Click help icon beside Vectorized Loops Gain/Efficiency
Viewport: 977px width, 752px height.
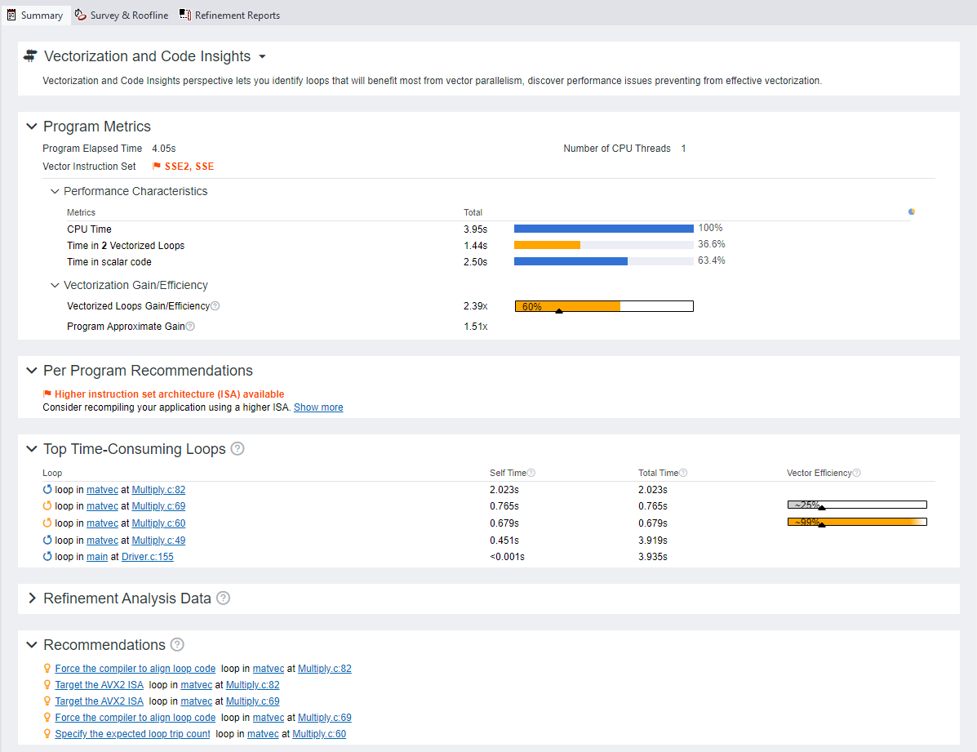215,306
